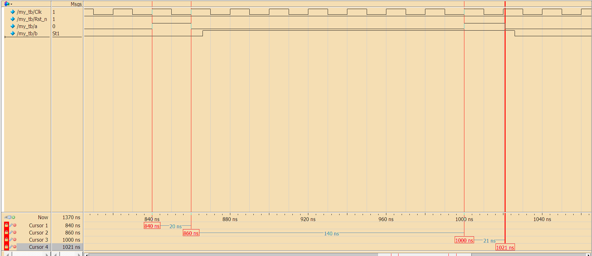Image resolution: width=592 pixels, height=256 pixels.
Task: Click the 860 ns cursor time marker box
Action: pyautogui.click(x=191, y=233)
